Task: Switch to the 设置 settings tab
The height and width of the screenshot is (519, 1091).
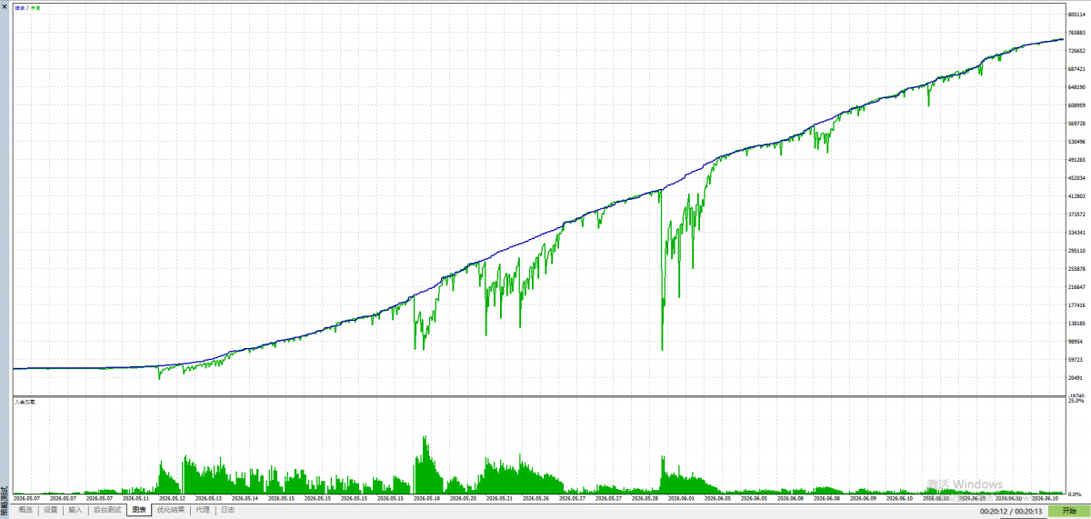Action: [x=50, y=510]
